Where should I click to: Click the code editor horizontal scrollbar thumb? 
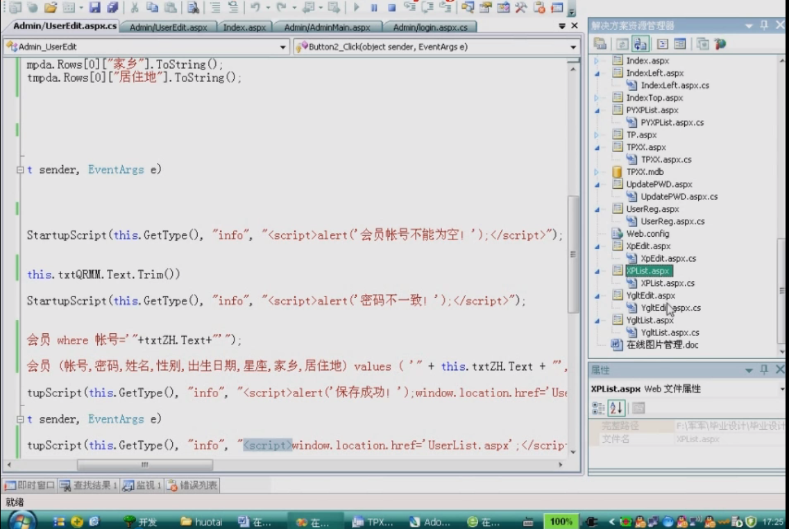[x=145, y=464]
